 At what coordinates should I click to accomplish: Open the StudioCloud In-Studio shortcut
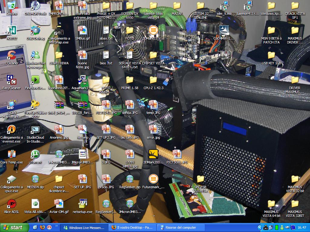(35, 129)
